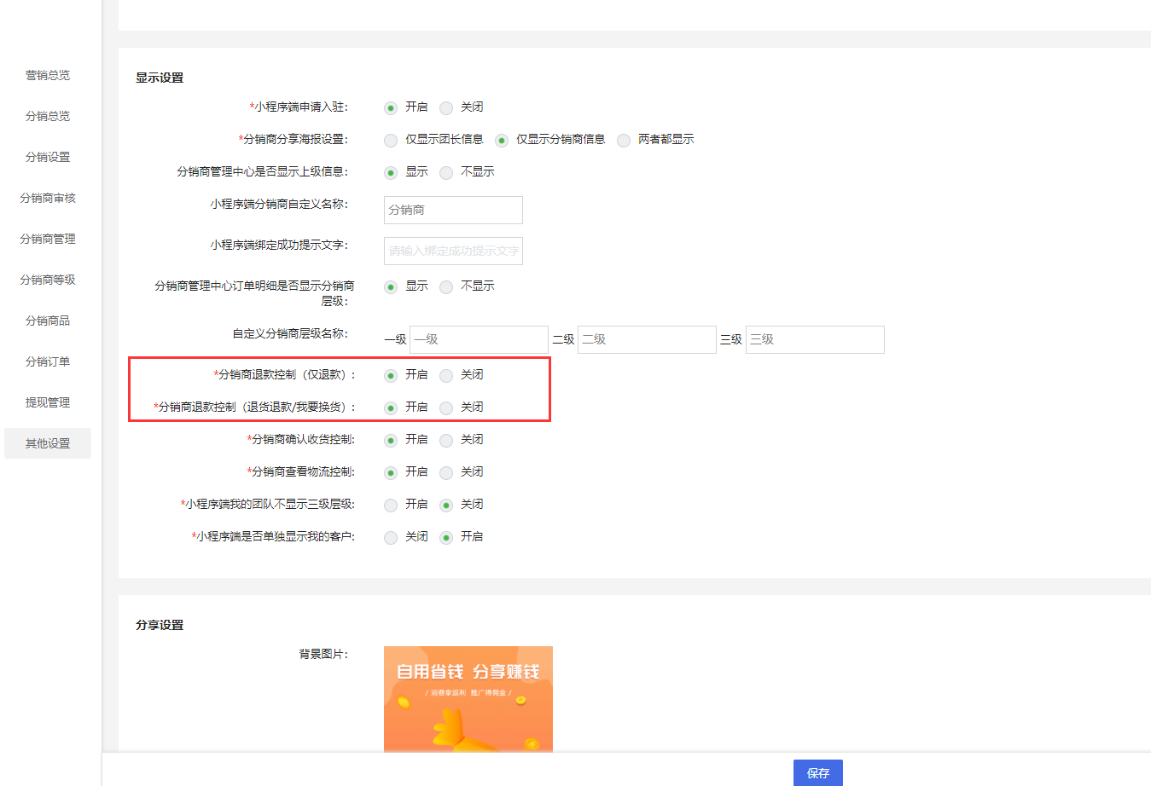Enable 开启 for 我的团队不显示三级层级
This screenshot has height=786, width=1151.
(391, 506)
